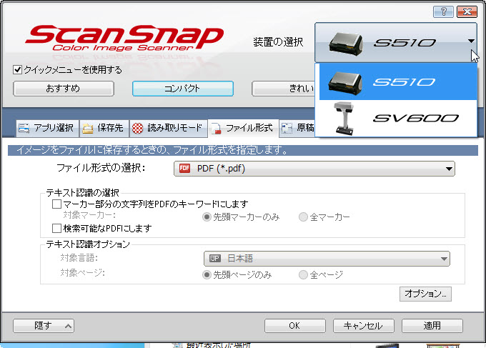Switch to the アプリ選択 tab
Screen dimensions: 486x348
pyautogui.click(x=47, y=128)
